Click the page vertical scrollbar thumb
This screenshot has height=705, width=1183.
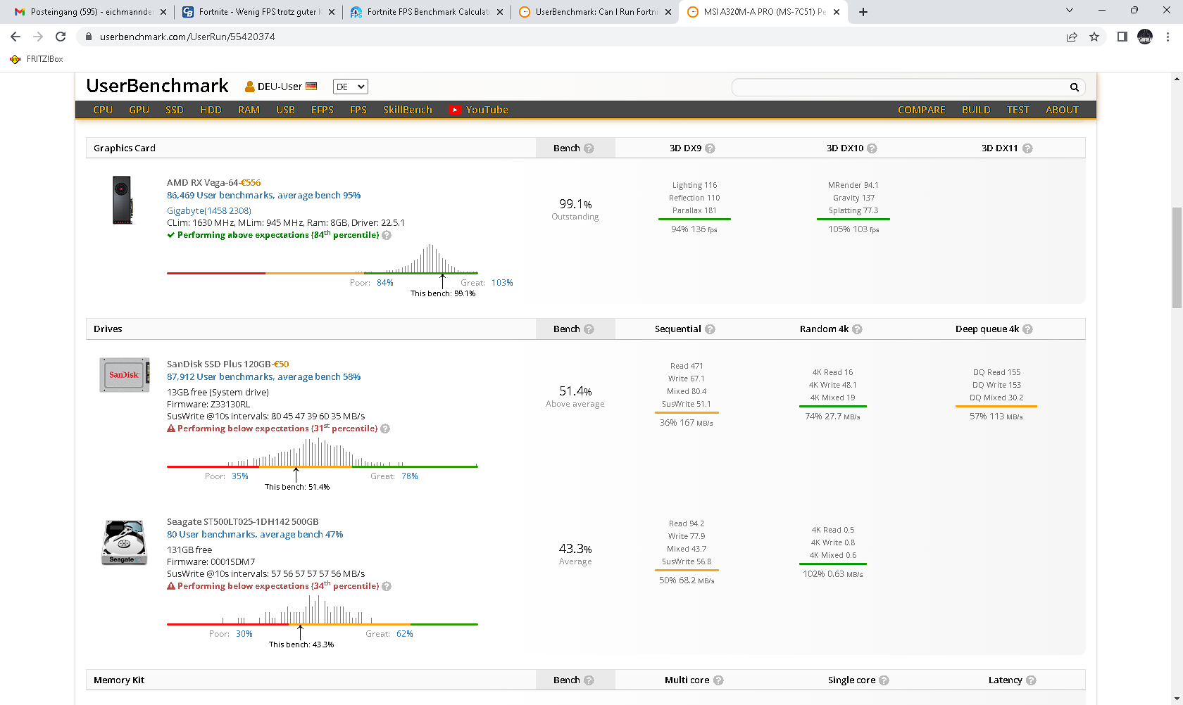1177,258
